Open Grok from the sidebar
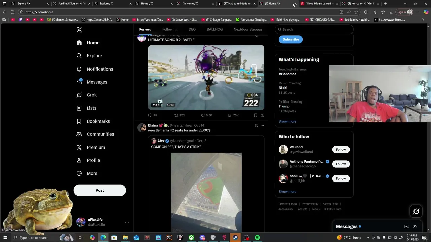The image size is (431, 242). click(87, 95)
